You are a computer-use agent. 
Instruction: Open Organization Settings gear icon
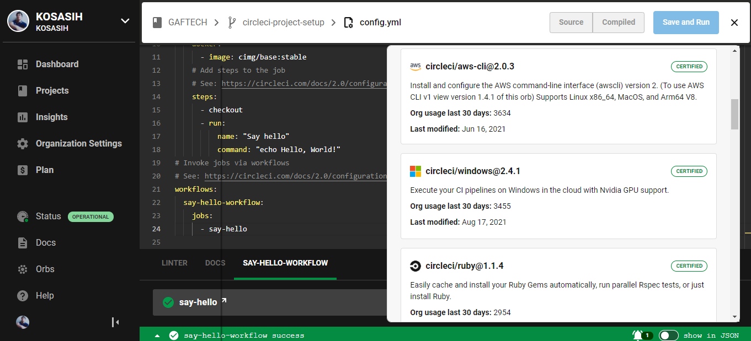pos(23,144)
